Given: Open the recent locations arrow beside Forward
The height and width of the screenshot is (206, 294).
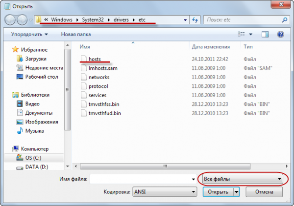Looking at the screenshot, I should pos(30,20).
